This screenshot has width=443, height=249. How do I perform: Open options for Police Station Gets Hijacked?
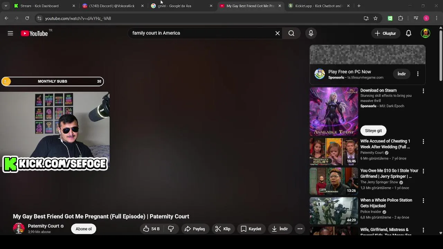(423, 201)
